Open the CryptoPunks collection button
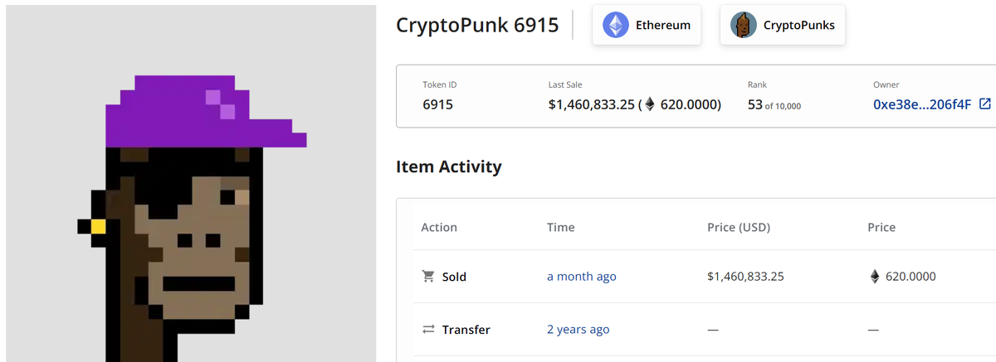 [783, 25]
